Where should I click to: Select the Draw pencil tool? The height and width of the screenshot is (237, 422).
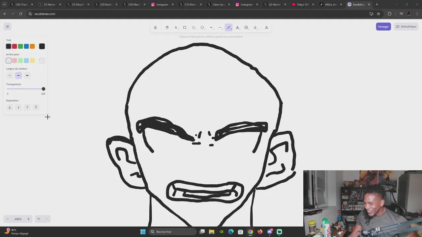point(228,28)
